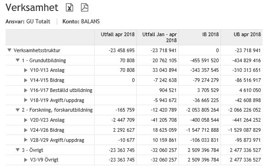
Task: Select the V10-V13 Anslag label
Action: click(48, 70)
